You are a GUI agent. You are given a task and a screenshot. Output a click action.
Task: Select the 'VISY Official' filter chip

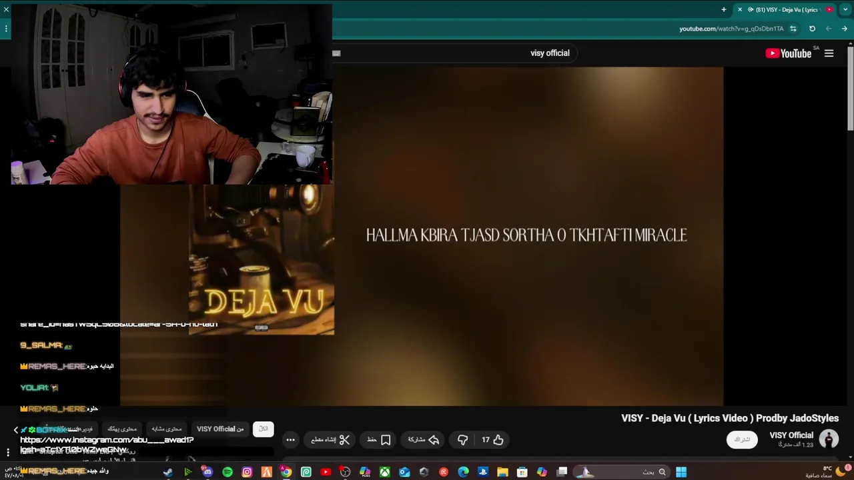coord(220,429)
